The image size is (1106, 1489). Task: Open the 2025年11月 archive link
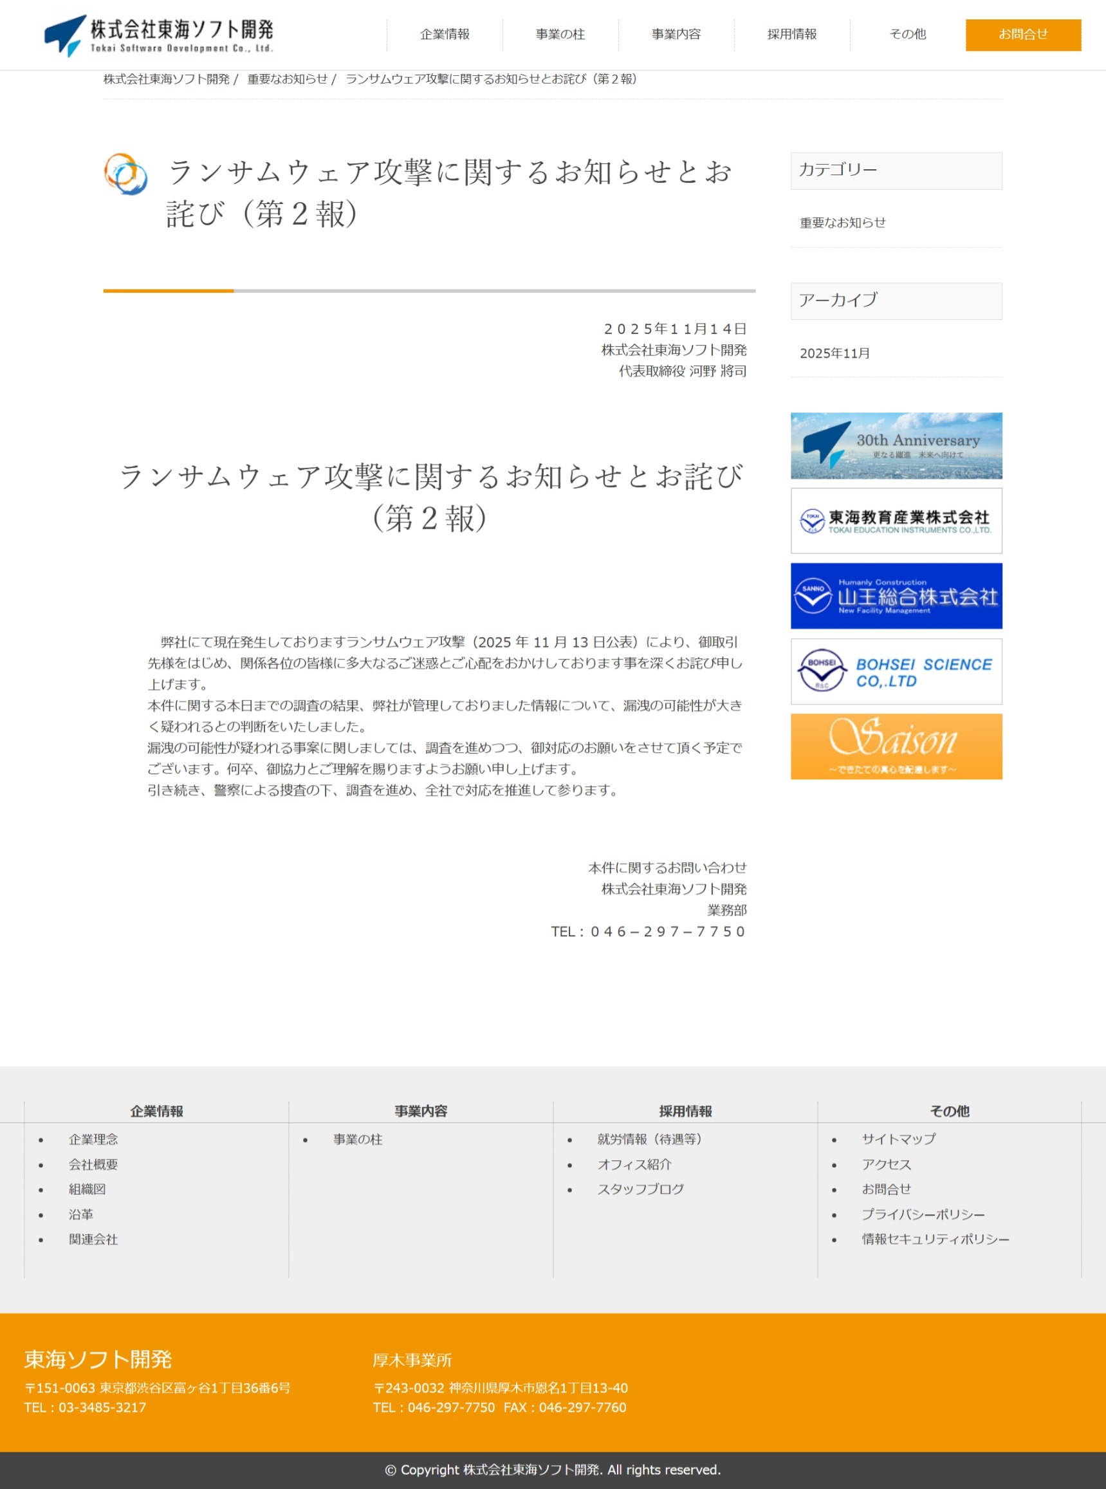(835, 353)
